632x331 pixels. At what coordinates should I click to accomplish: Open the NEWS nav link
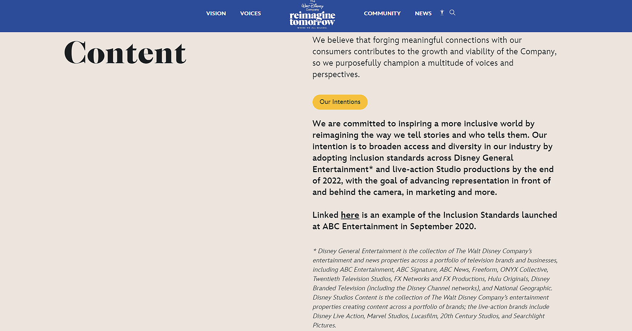click(423, 14)
